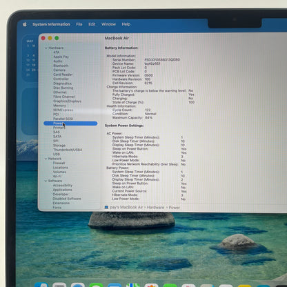This screenshot has width=287, height=287.
Task: Open the Edit menu
Action: tap(92, 24)
